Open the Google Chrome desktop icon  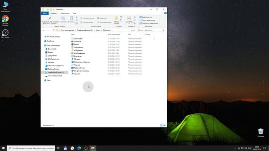point(5,21)
